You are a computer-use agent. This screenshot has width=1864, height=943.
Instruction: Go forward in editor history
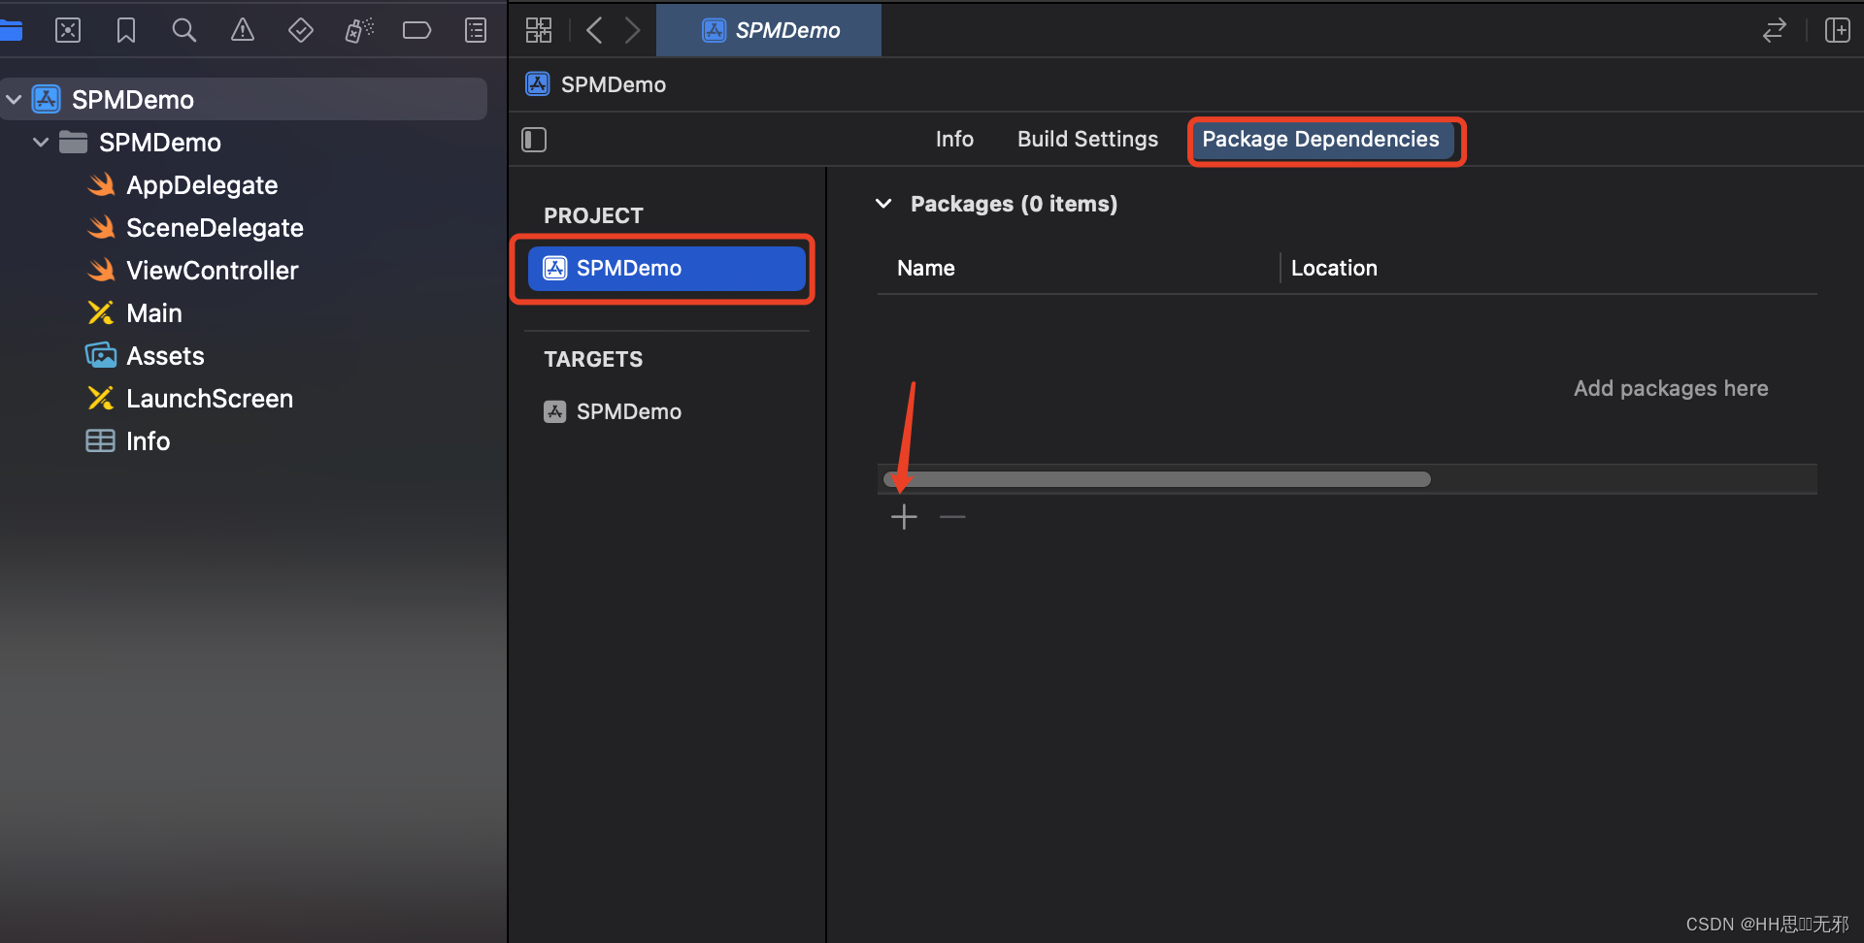pos(632,30)
